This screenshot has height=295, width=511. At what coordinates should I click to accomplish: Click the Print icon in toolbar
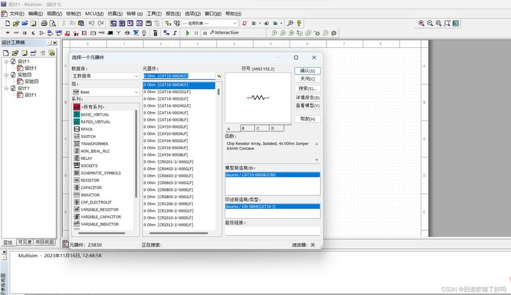pos(44,23)
